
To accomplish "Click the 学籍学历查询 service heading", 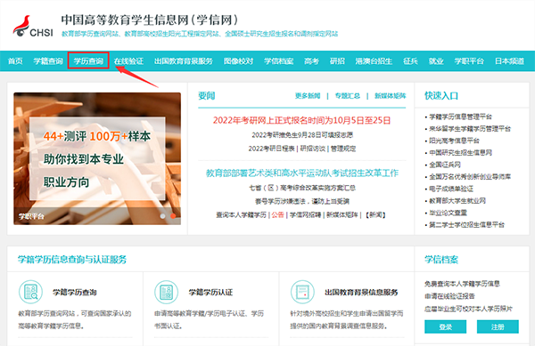I will (74, 293).
